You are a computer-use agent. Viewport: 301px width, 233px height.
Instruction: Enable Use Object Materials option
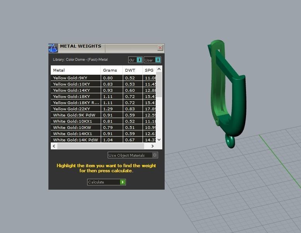[x=133, y=155]
